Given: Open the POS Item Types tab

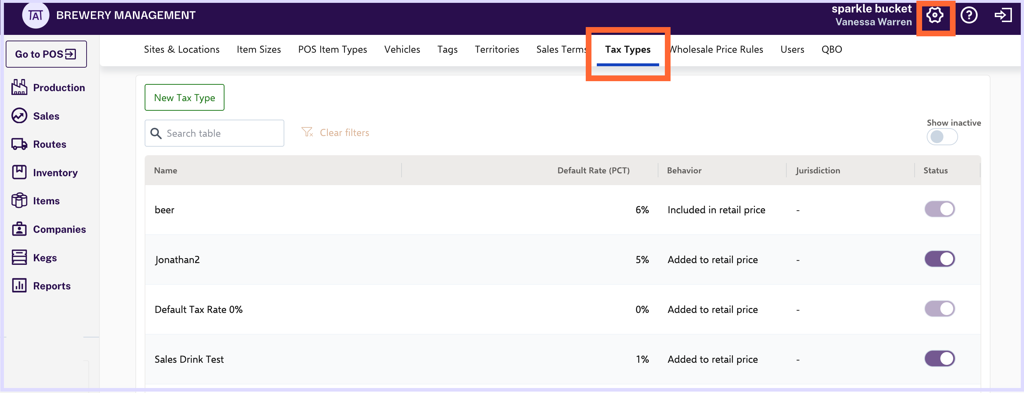Looking at the screenshot, I should [x=332, y=49].
